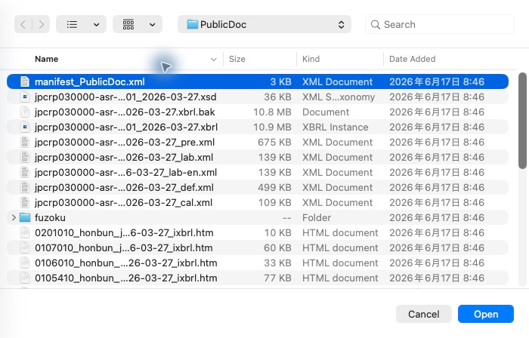Click the icon of the 10.9 MB .xbrl file
Screen dimensions: 529x338
(25, 128)
